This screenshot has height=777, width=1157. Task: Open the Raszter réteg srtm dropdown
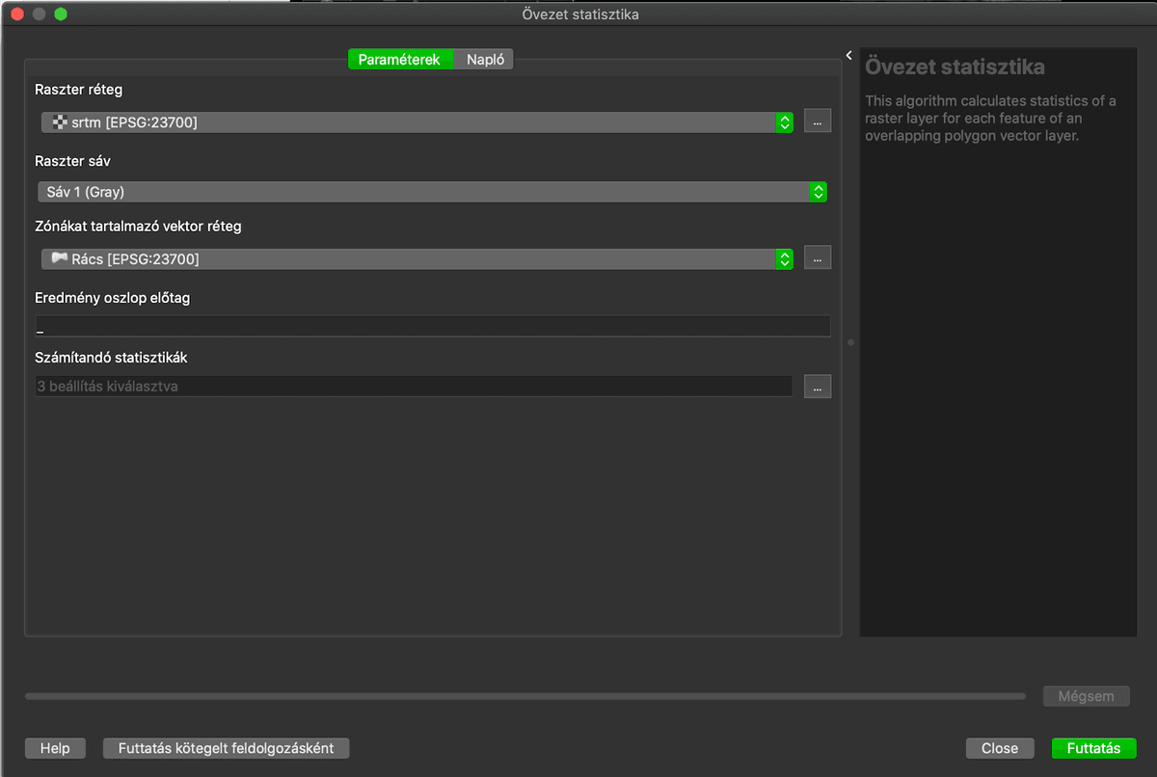point(417,122)
